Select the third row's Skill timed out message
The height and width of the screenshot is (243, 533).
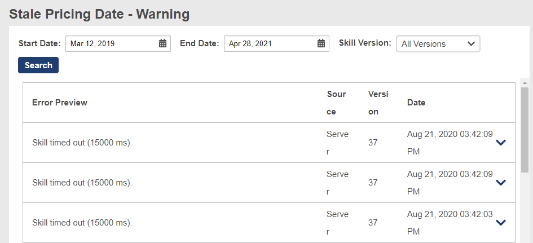coord(82,223)
